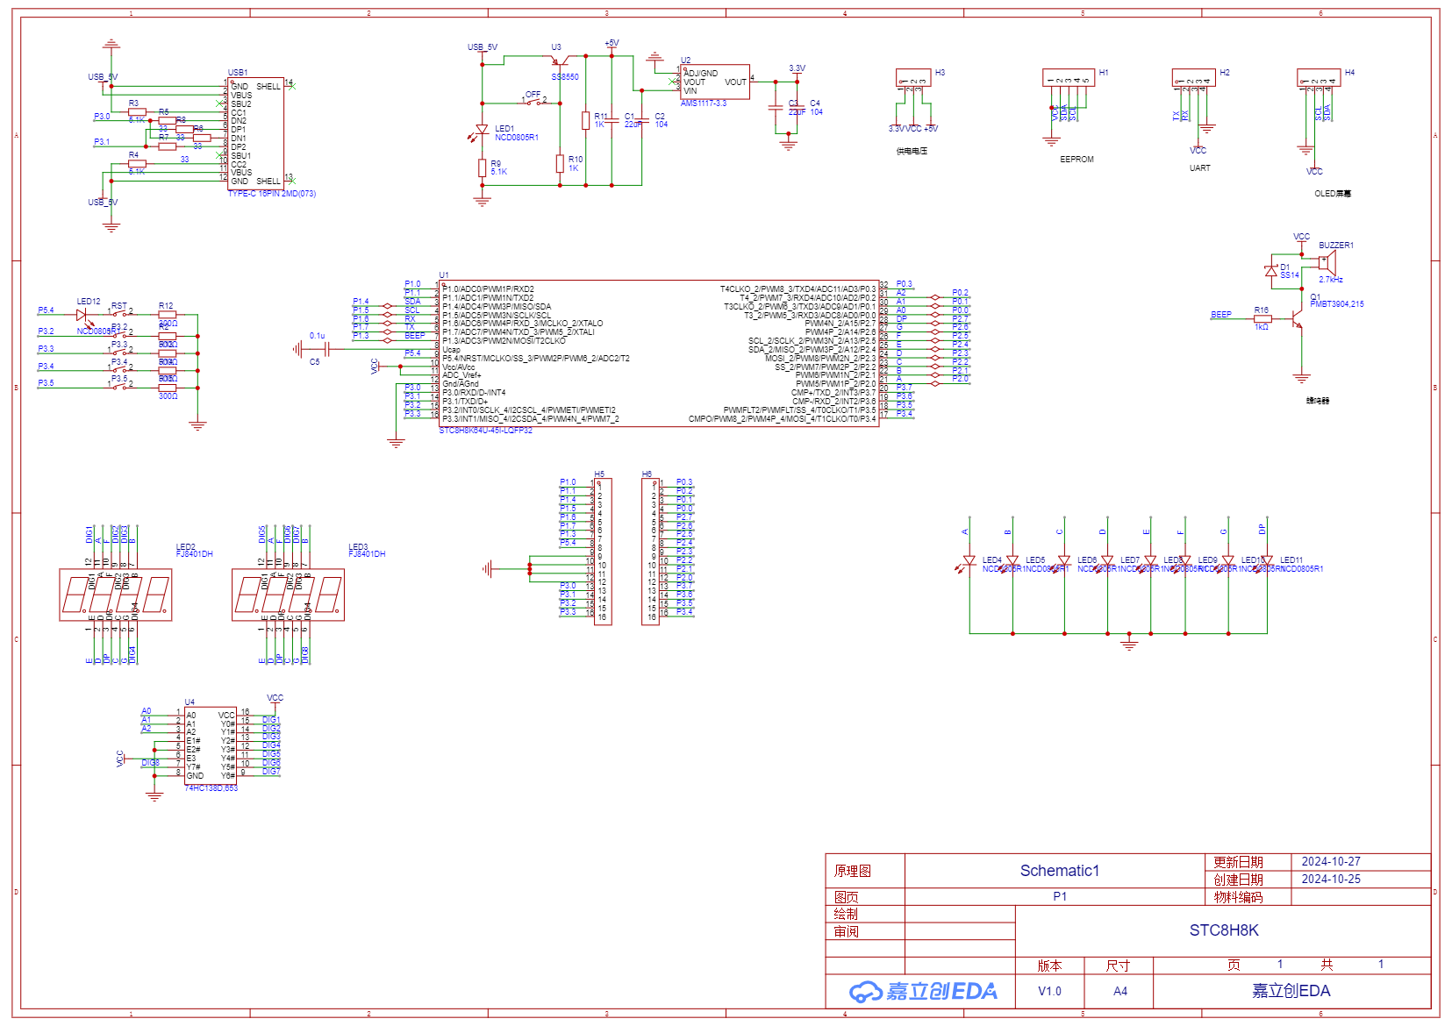The image size is (1452, 1026).
Task: Select the U4 74HC138D decoder block
Action: (x=211, y=745)
